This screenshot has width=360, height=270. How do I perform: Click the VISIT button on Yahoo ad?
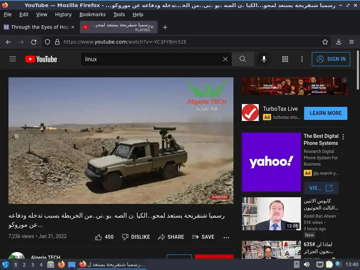click(321, 188)
